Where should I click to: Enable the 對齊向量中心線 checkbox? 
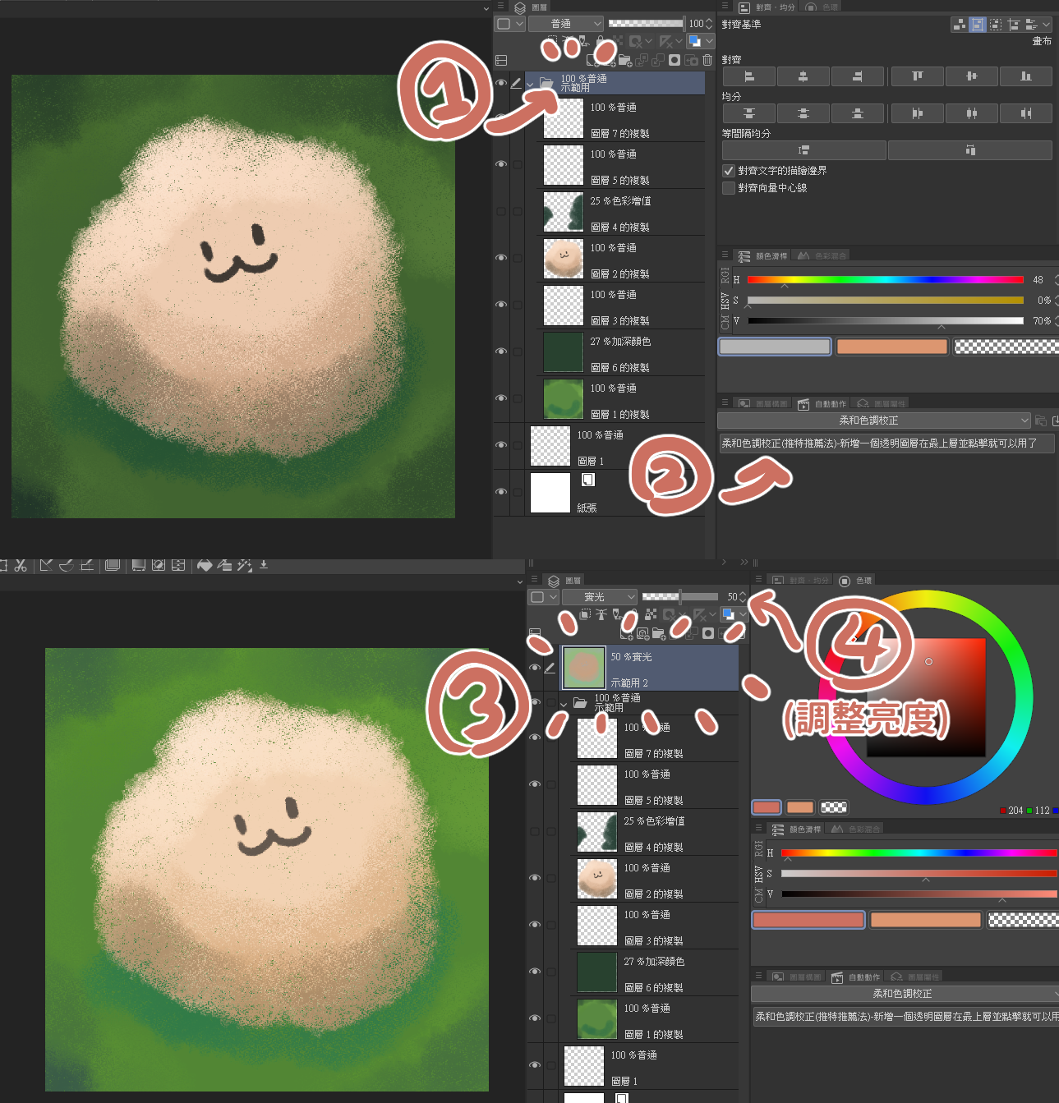728,188
